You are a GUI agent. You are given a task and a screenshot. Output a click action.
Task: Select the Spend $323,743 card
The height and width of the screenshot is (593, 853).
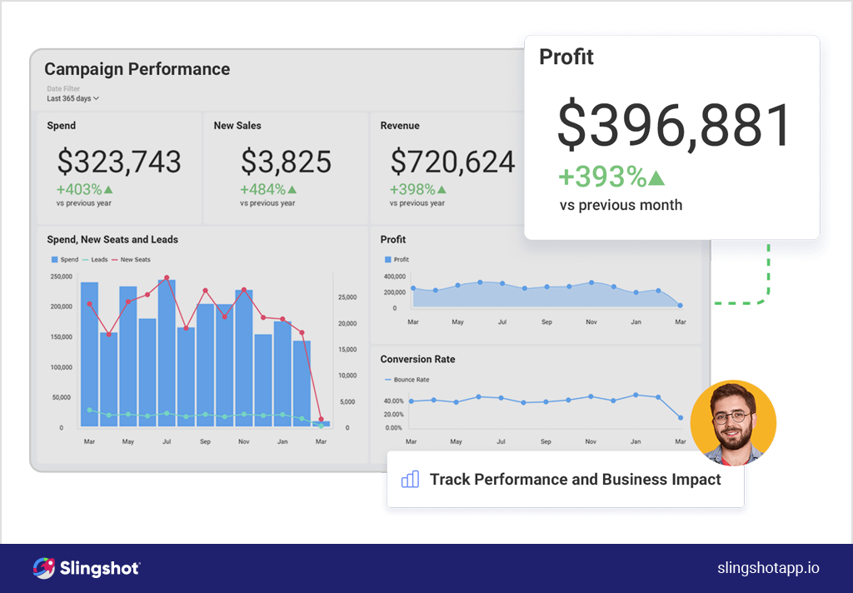coord(119,168)
